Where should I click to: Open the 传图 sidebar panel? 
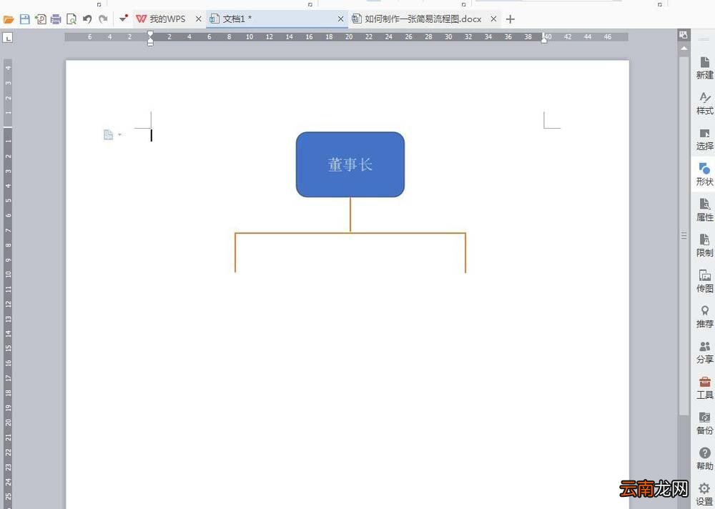click(704, 282)
